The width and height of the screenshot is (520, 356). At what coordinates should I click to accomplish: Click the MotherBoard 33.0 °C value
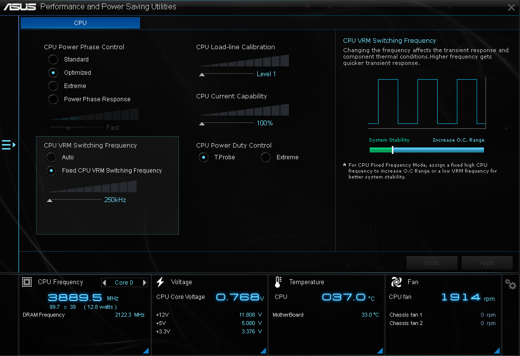click(x=370, y=315)
